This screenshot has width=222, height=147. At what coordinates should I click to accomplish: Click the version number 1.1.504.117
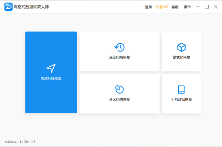point(27,142)
